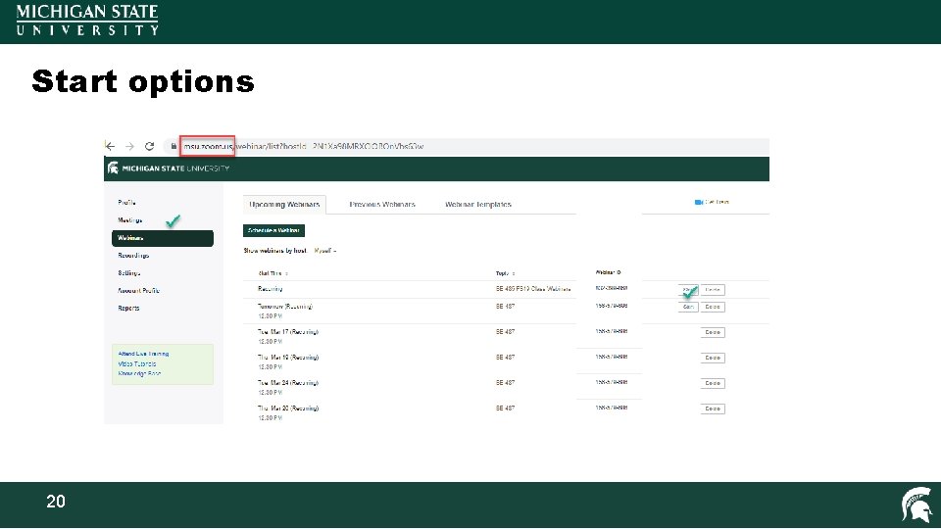Image resolution: width=941 pixels, height=529 pixels.
Task: Click the webinar ID of the SE 480 row
Action: [612, 288]
